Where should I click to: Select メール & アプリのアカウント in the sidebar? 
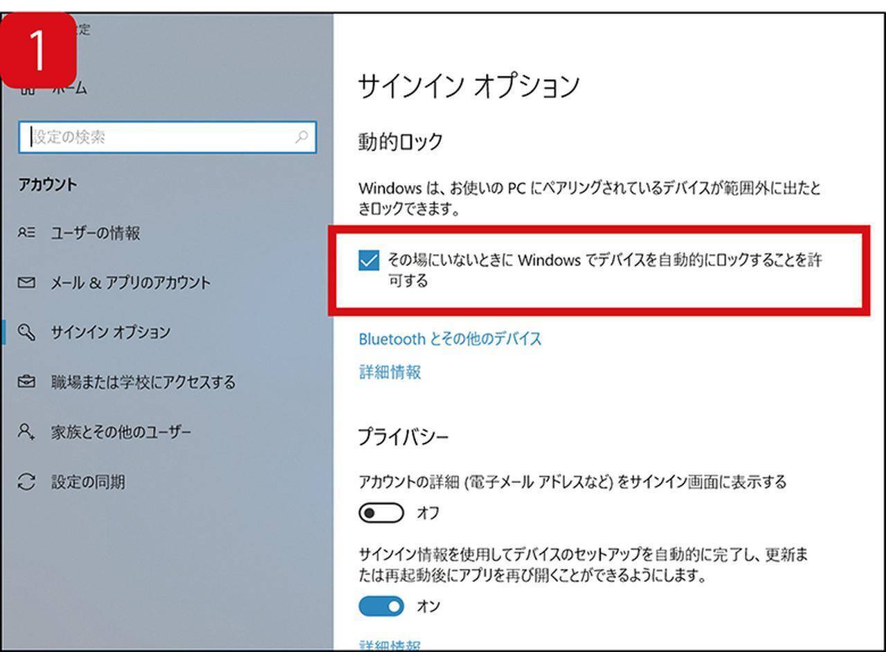point(130,283)
